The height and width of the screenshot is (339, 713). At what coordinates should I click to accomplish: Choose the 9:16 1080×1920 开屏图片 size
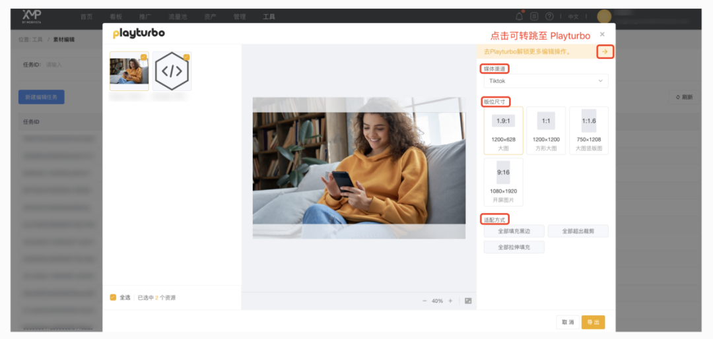(503, 182)
